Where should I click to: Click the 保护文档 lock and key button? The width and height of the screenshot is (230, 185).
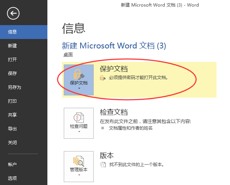point(79,80)
